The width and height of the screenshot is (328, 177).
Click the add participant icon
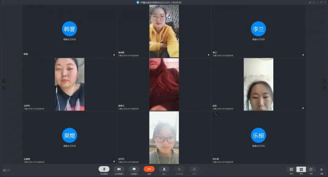[x=164, y=169]
